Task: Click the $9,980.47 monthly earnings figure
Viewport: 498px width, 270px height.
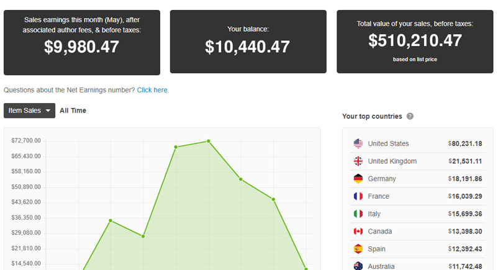Action: point(81,47)
